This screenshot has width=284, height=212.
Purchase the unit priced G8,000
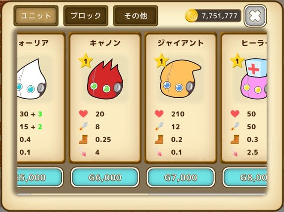tap(244, 177)
